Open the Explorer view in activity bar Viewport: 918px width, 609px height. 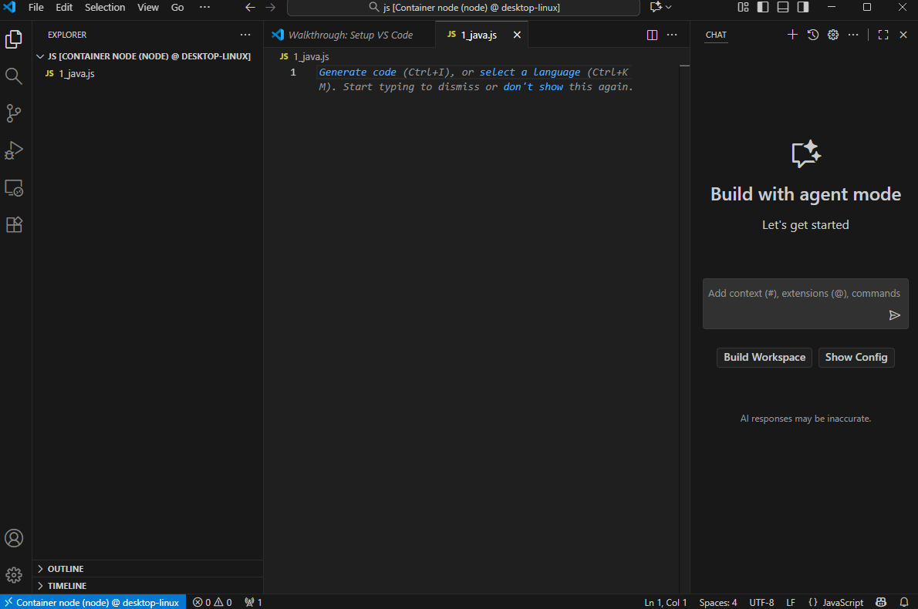pos(13,39)
